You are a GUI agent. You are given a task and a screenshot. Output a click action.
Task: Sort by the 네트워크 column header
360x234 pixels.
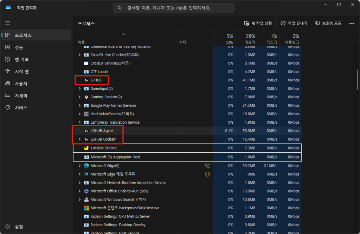(290, 39)
